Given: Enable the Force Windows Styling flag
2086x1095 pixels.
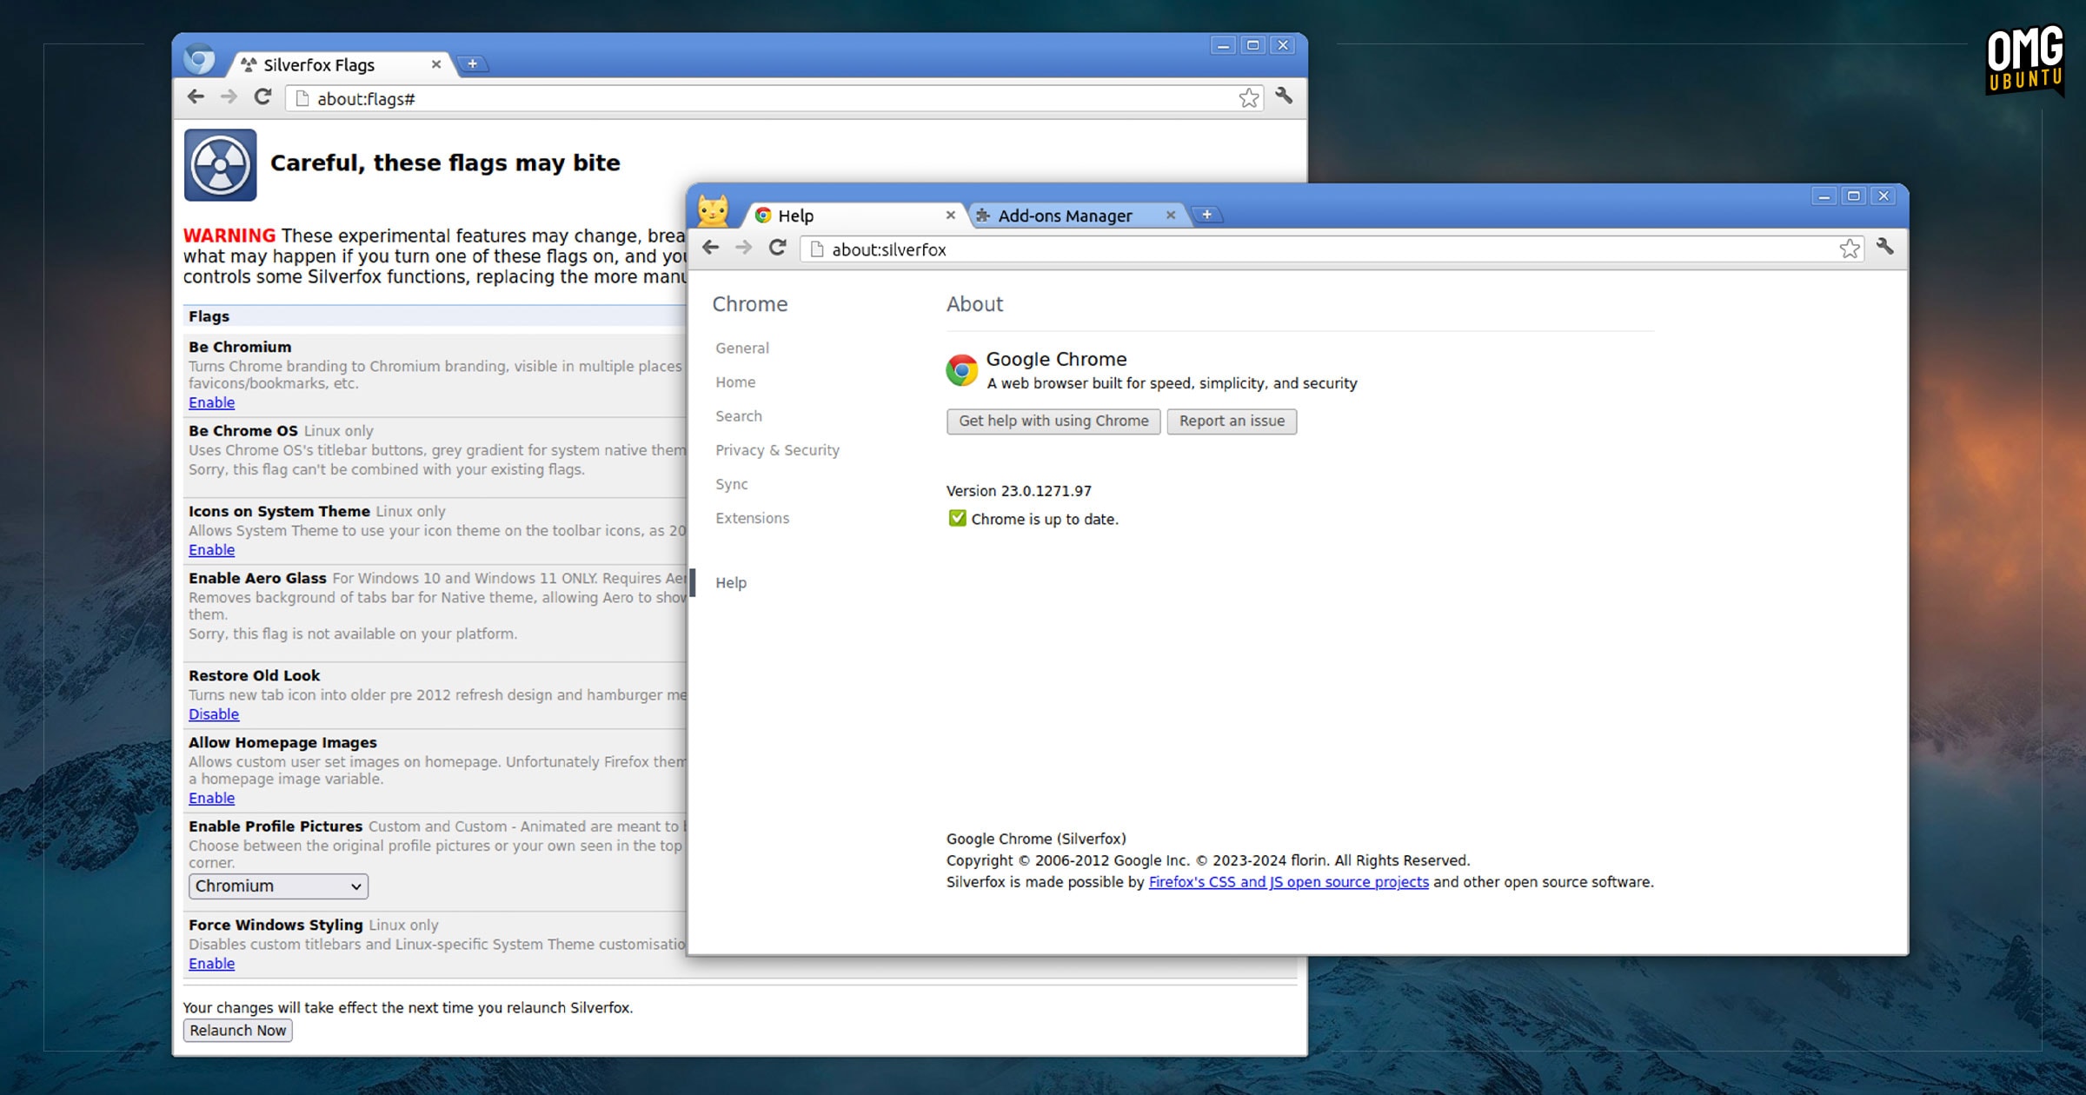Looking at the screenshot, I should tap(211, 964).
